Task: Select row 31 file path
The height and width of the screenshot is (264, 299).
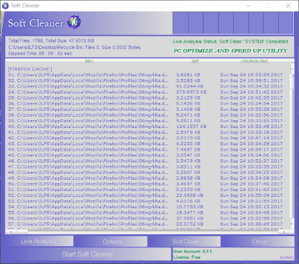Action: click(88, 75)
